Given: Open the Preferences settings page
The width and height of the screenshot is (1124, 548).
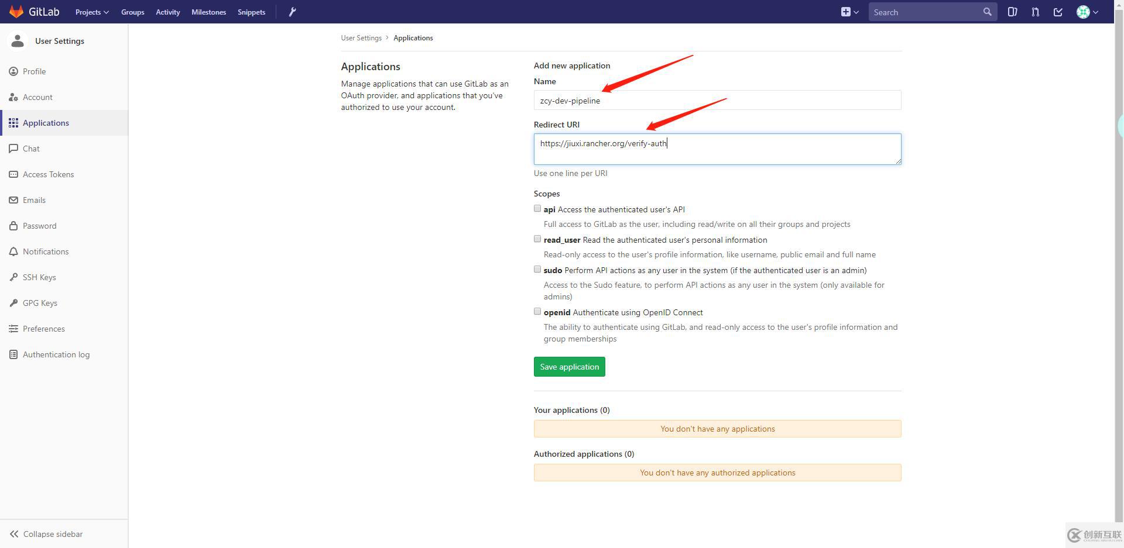Looking at the screenshot, I should pyautogui.click(x=64, y=329).
